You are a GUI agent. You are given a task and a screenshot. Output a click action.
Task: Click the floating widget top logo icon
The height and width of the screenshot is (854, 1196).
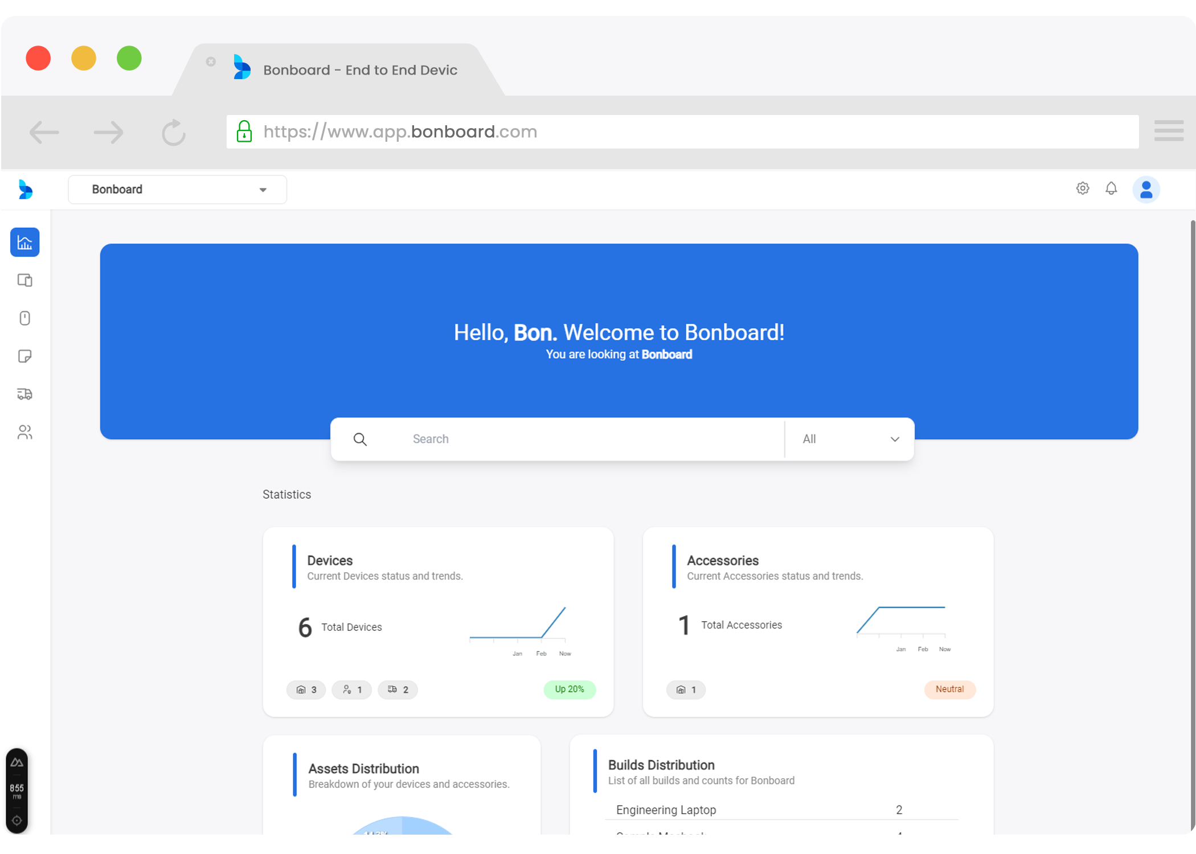click(x=17, y=762)
